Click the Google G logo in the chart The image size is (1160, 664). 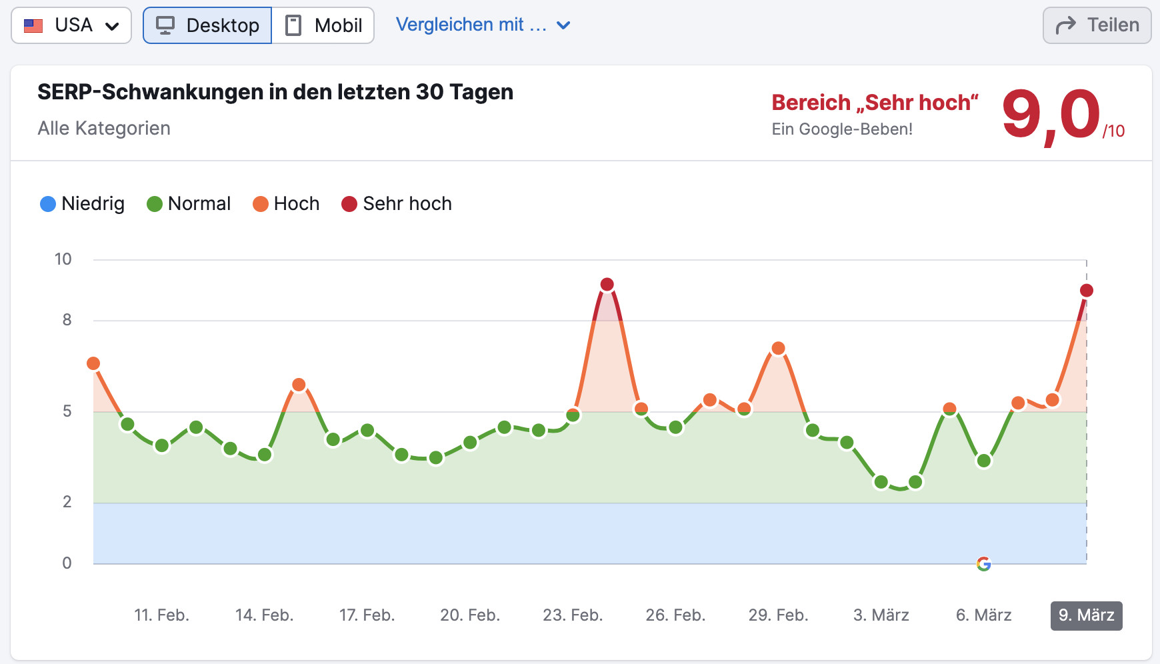[983, 565]
